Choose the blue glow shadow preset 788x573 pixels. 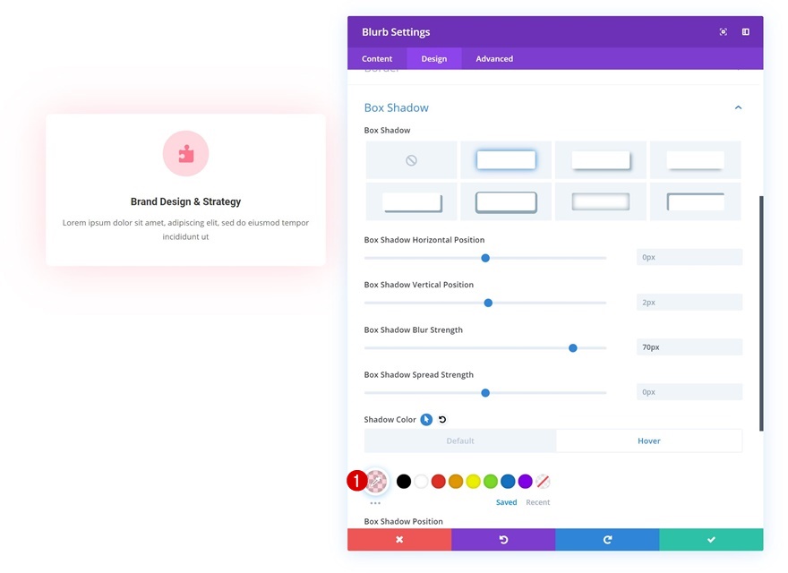506,160
